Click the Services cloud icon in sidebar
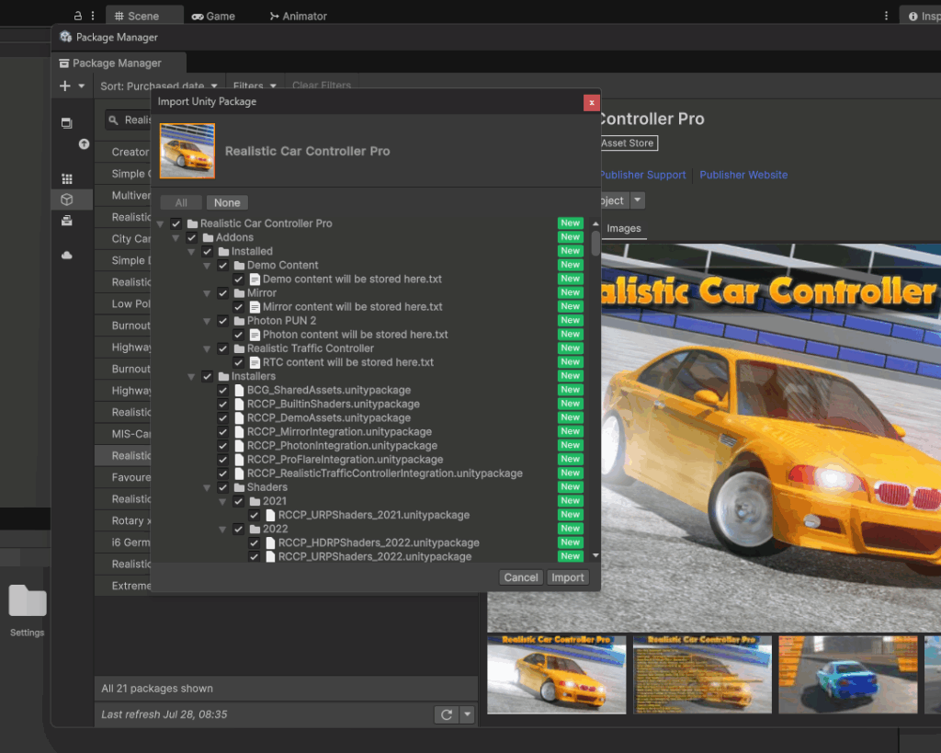Screen dimensions: 941x753 pos(66,256)
